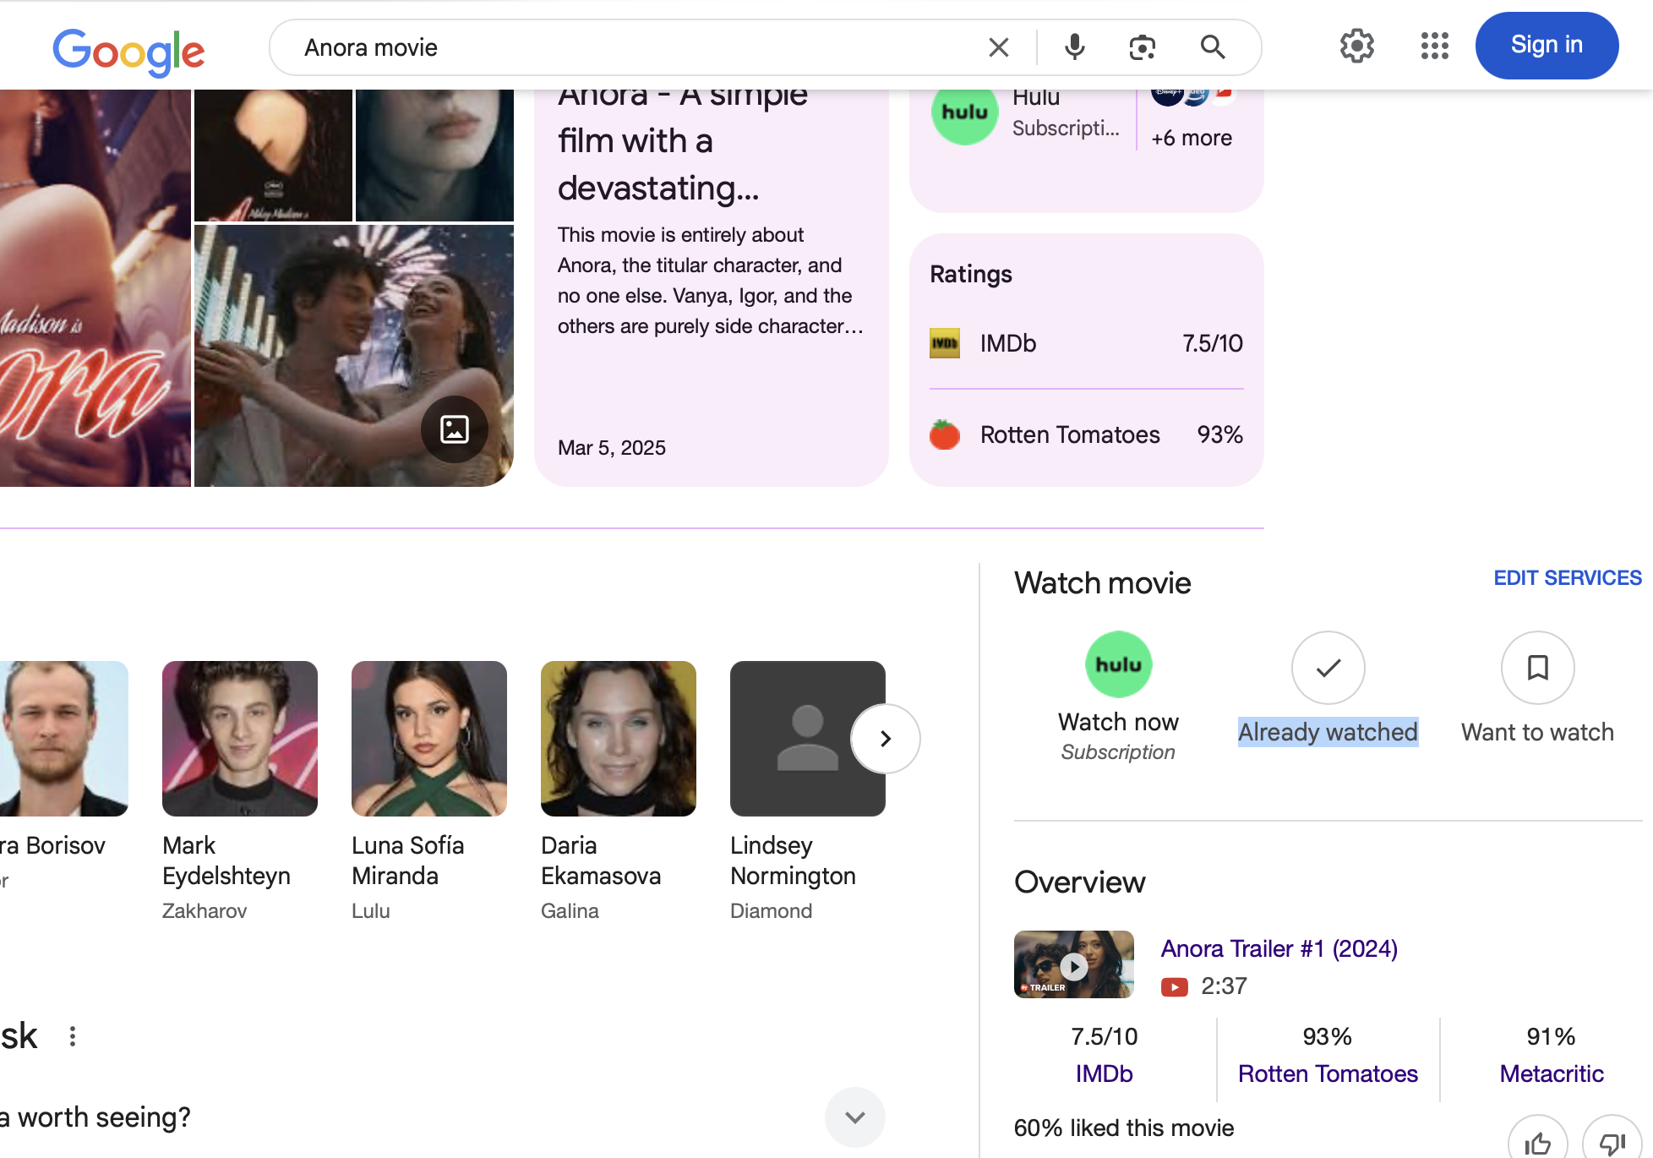
Task: Open Google Lens image search
Action: tap(1142, 47)
